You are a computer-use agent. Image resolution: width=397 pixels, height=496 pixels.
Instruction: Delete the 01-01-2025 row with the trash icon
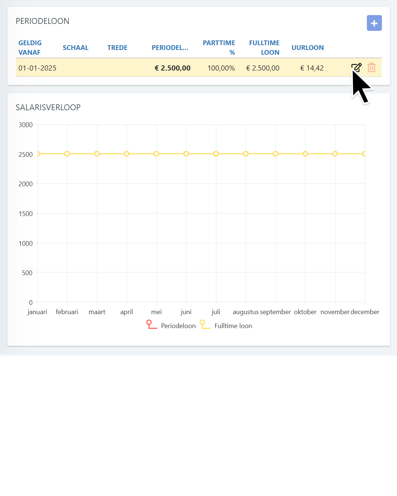click(x=371, y=68)
